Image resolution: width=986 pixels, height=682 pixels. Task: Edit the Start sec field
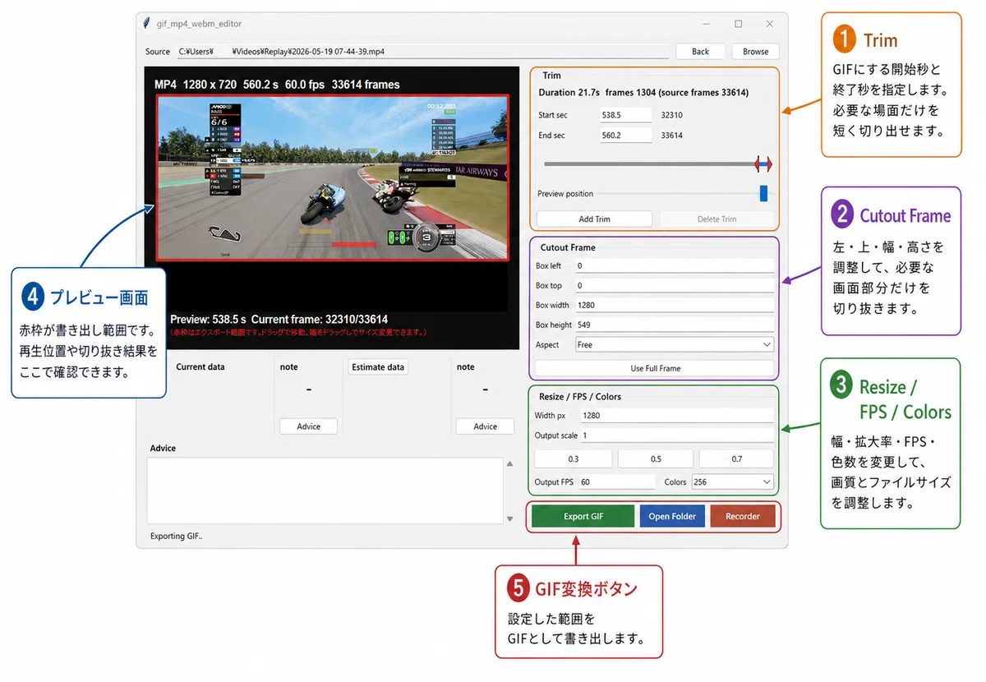coord(625,115)
